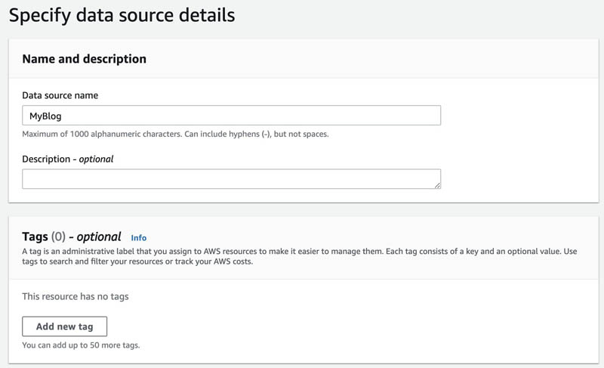Click the 'Description - optional' label
The image size is (604, 368).
point(68,159)
